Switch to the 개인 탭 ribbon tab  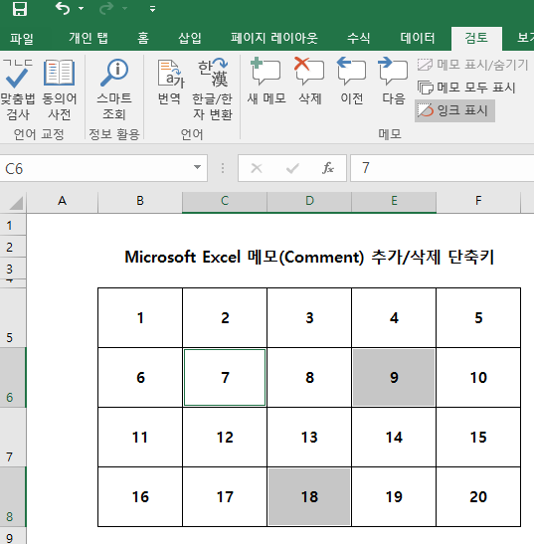click(x=89, y=38)
